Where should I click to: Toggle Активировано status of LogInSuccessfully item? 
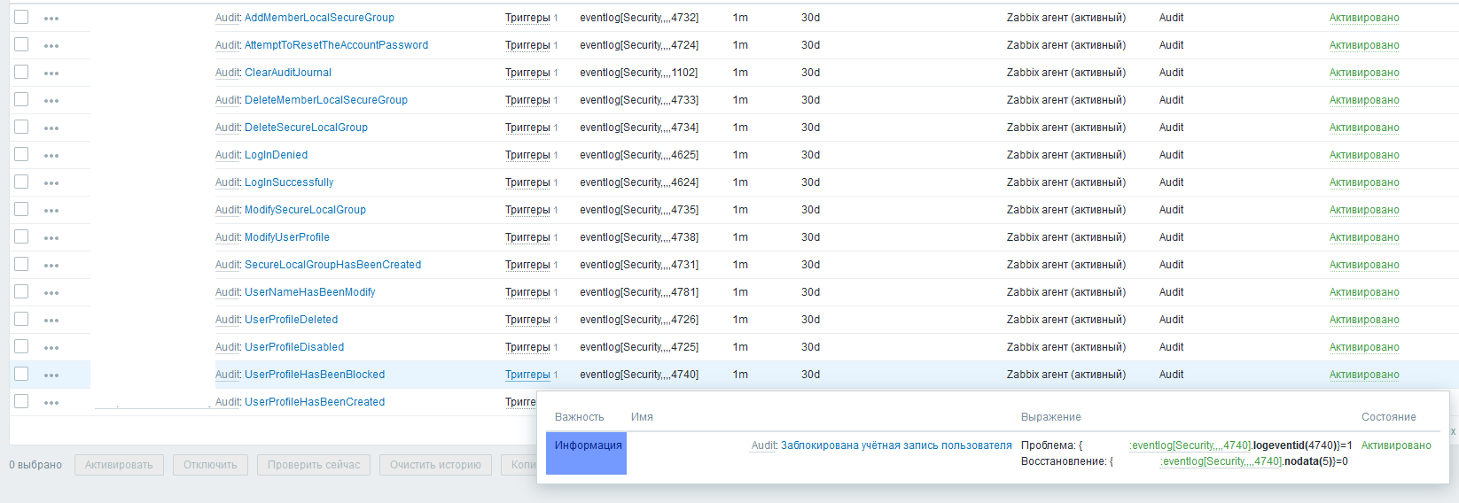pos(1364,182)
